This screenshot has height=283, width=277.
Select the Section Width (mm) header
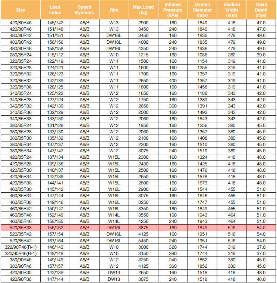click(x=232, y=10)
